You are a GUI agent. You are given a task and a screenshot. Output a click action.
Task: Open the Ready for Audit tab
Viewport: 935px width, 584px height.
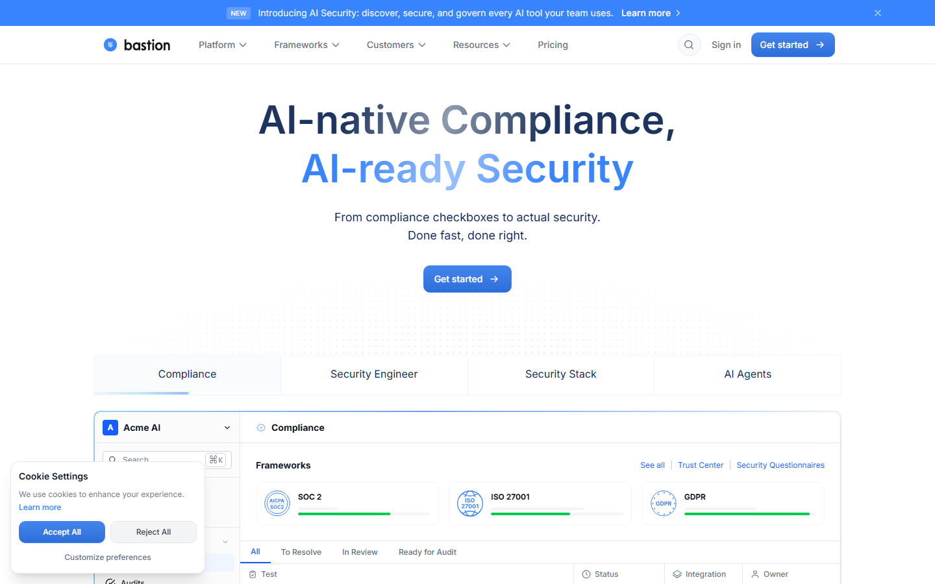427,552
